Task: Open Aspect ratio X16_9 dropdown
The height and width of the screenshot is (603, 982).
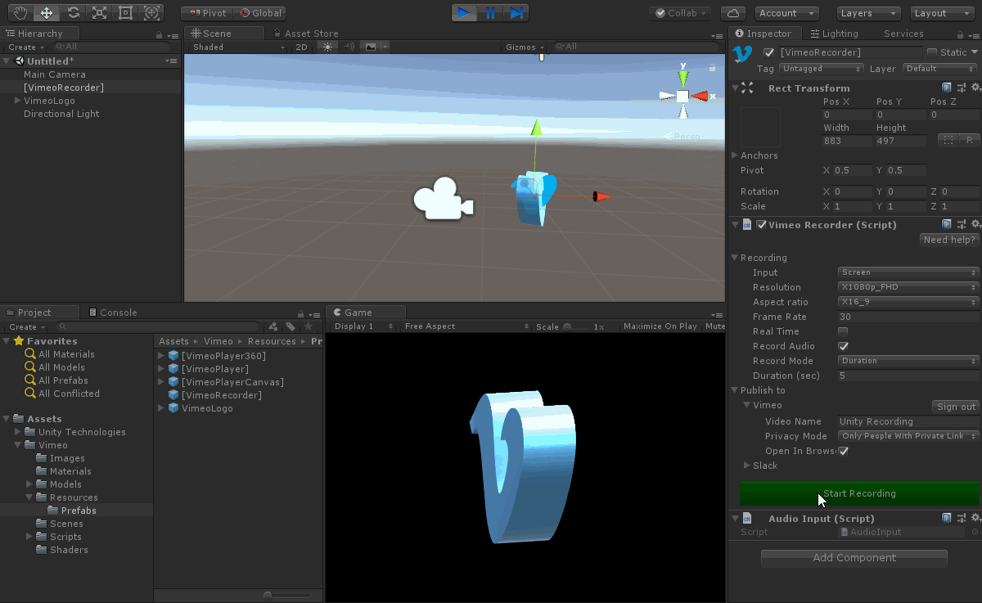Action: click(x=908, y=302)
